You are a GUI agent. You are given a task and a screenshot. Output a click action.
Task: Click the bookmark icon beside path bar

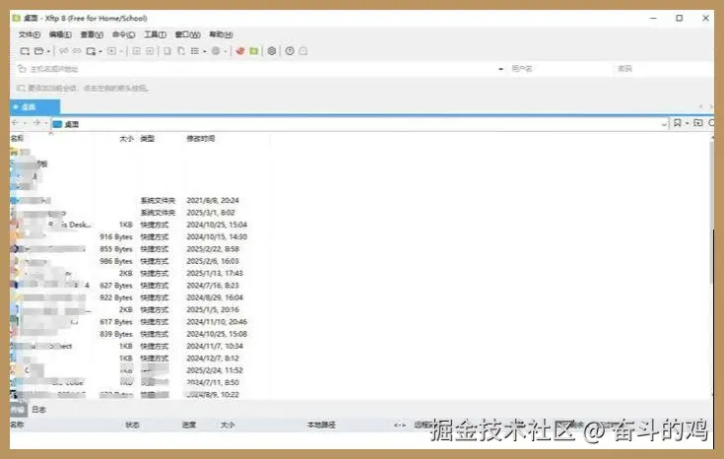click(678, 123)
